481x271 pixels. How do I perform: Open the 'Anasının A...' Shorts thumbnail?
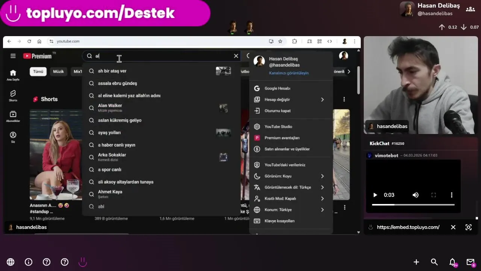56,154
